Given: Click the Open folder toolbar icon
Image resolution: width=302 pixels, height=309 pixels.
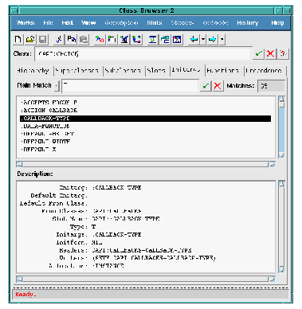Looking at the screenshot, I should point(30,40).
